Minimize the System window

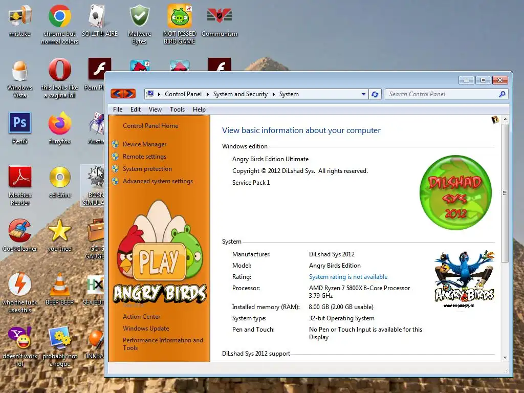[x=467, y=80]
